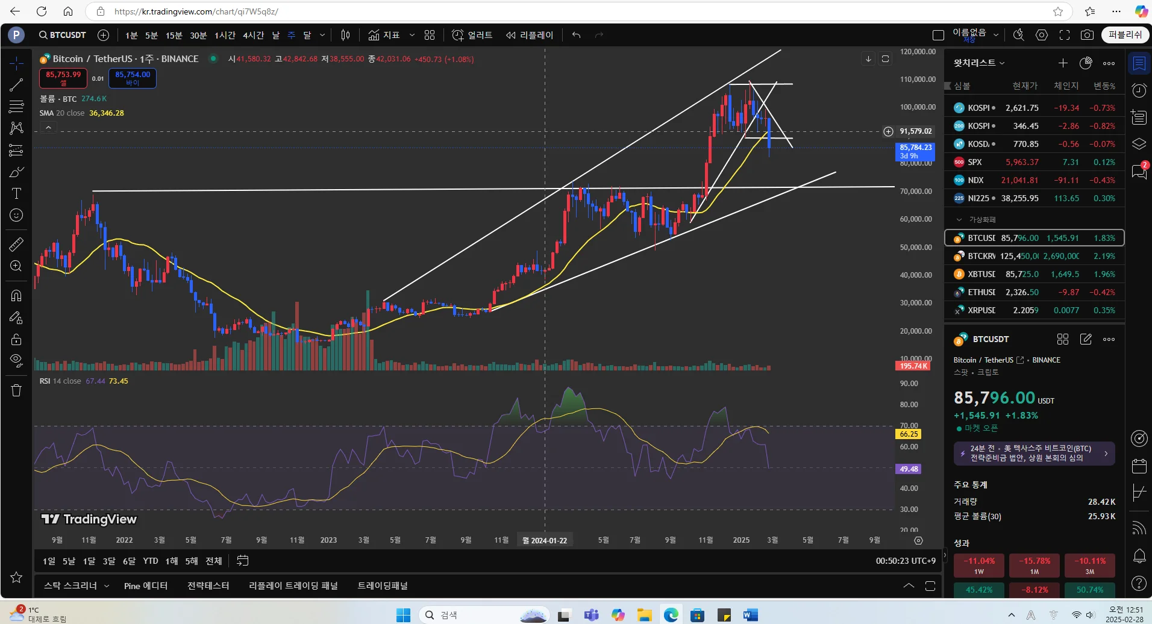Select the 15분 interval
Screen dimensions: 1152x624
(x=174, y=35)
